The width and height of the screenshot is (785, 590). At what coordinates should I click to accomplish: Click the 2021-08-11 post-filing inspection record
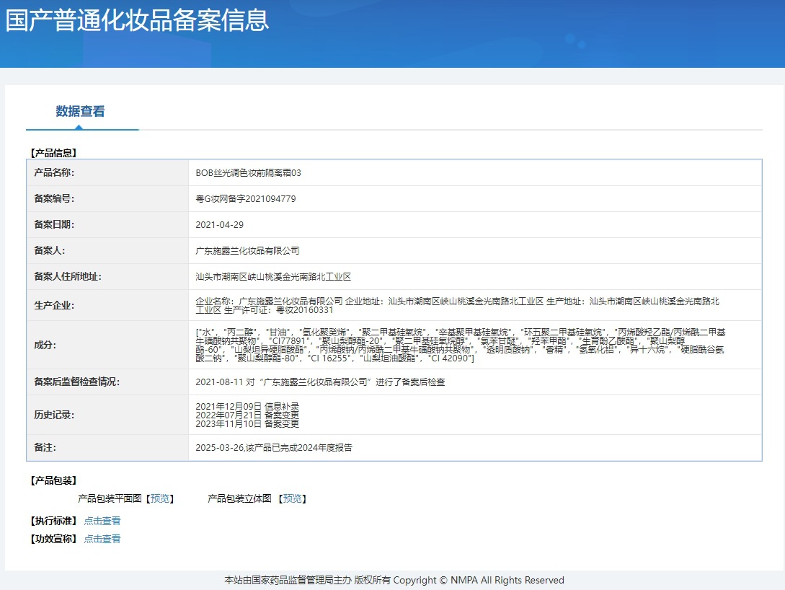coord(320,382)
